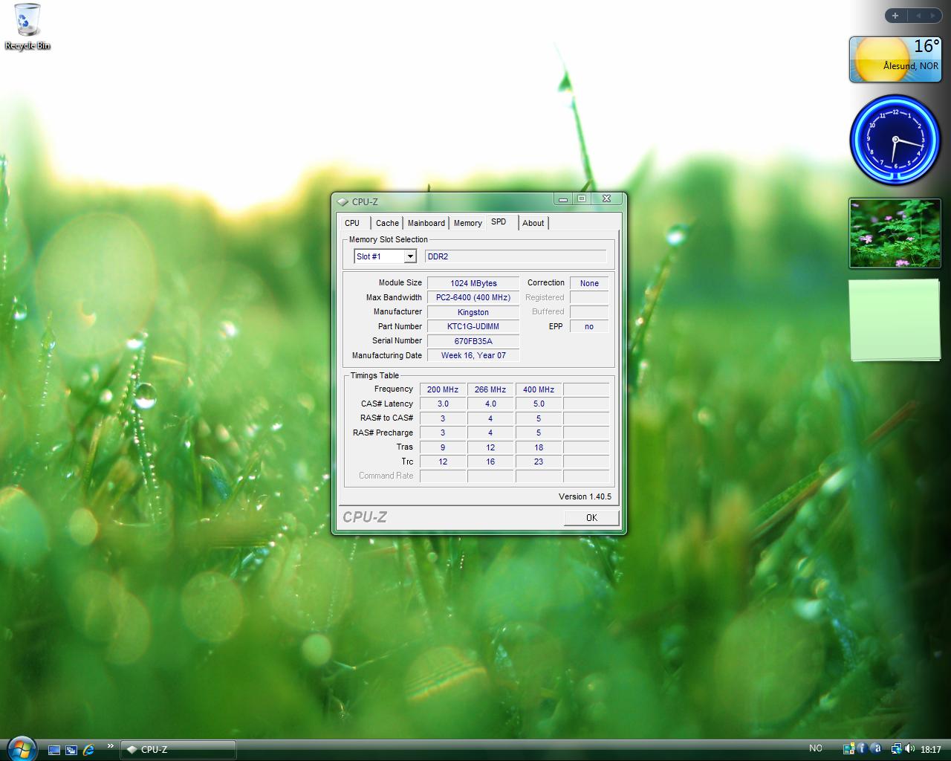Click the Tras value 9
This screenshot has height=761, width=951.
click(x=443, y=447)
